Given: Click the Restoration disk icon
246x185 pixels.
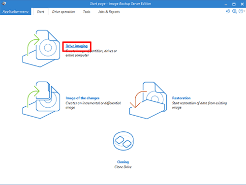Looking at the screenshot, I should (148, 100).
